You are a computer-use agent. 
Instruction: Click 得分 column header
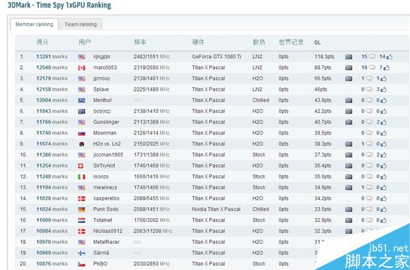pos(42,42)
